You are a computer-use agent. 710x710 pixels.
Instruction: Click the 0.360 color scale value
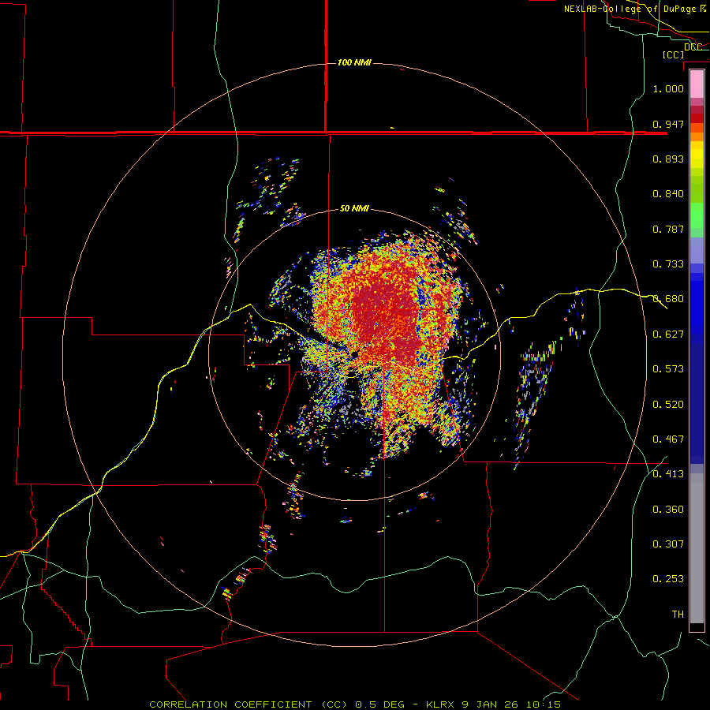coord(668,510)
